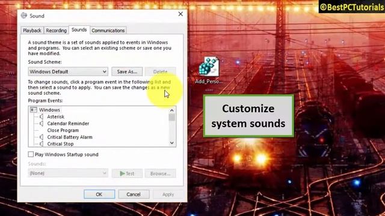The width and height of the screenshot is (385, 216).
Task: Confirm with the OK button
Action: [99, 194]
